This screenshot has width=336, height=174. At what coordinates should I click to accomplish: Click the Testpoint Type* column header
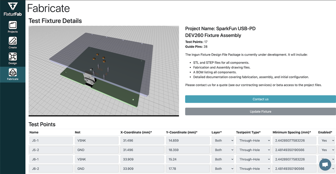(x=248, y=132)
